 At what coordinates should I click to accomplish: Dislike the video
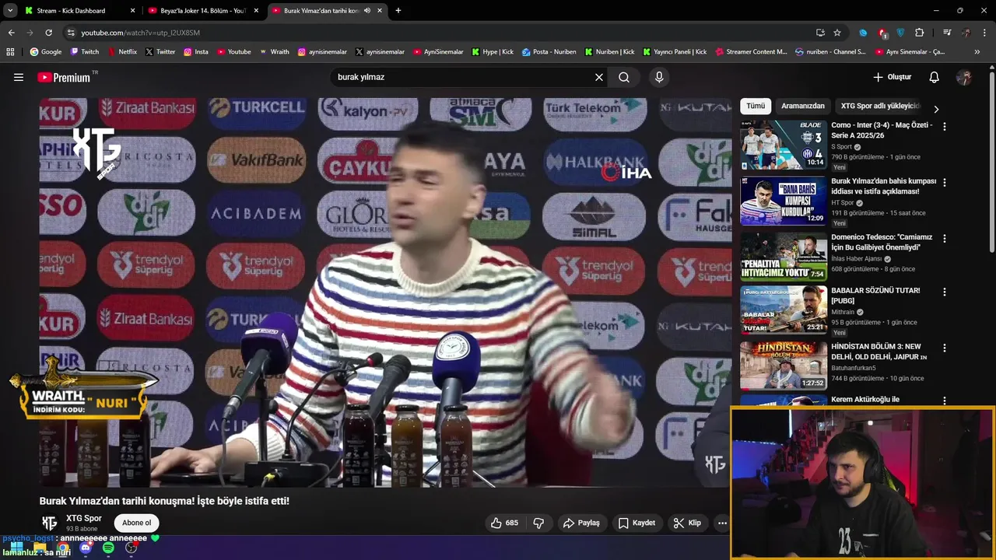[538, 523]
